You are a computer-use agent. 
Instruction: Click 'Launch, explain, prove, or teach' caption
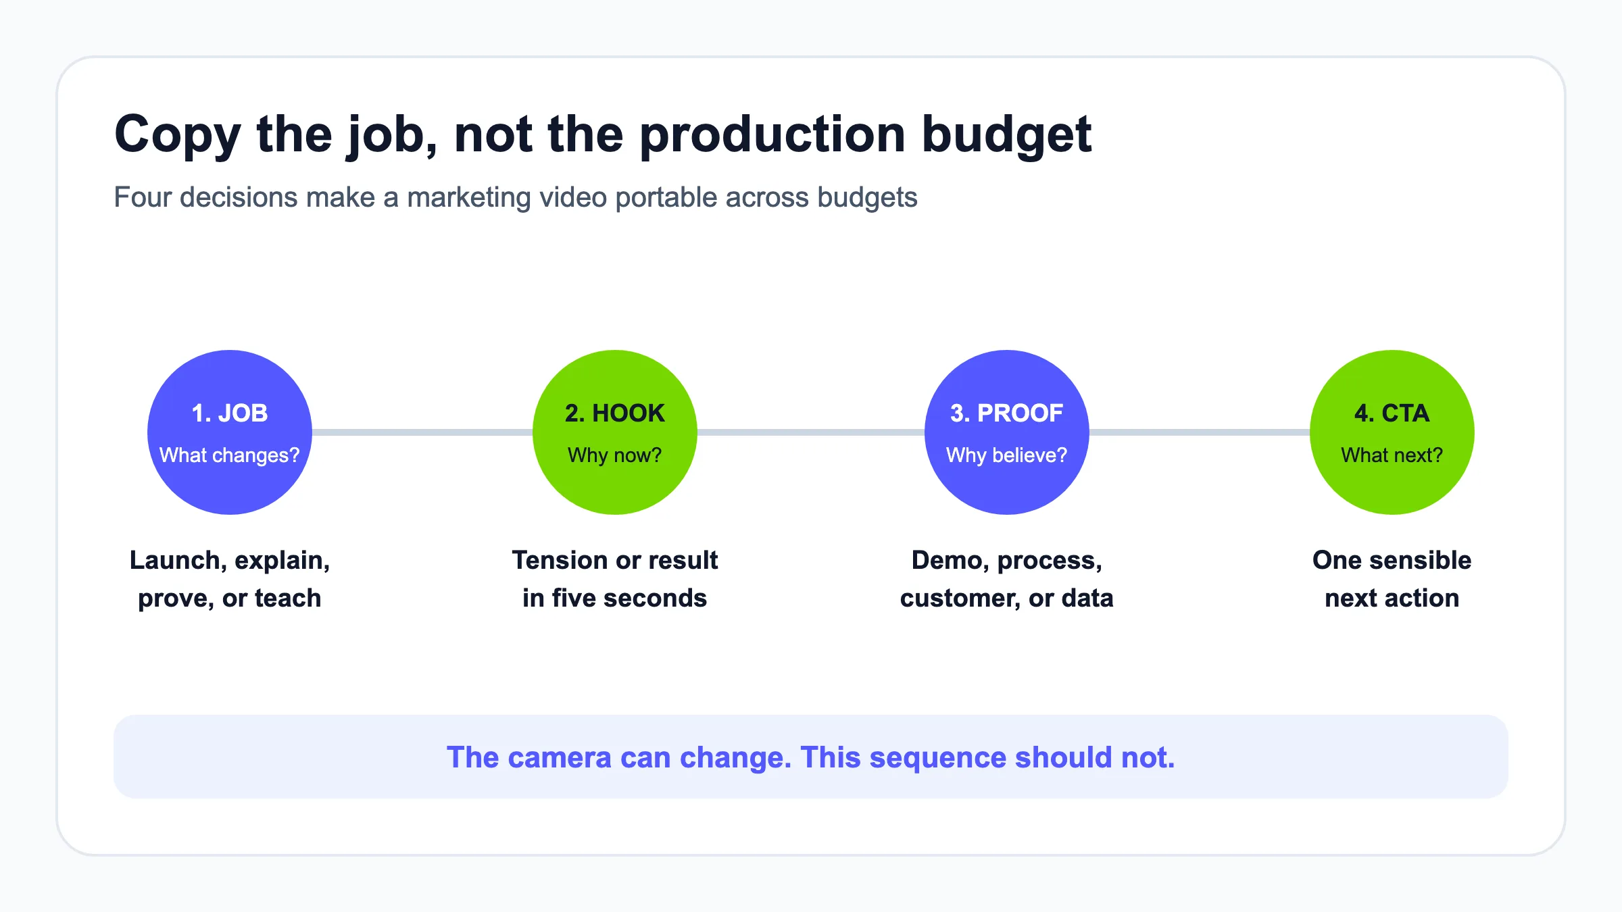point(230,579)
